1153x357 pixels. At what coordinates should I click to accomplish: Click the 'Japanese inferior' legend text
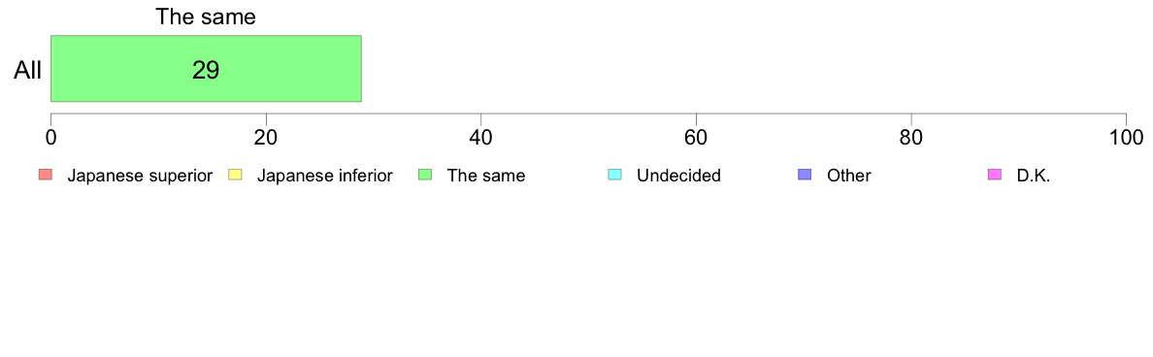pos(324,177)
